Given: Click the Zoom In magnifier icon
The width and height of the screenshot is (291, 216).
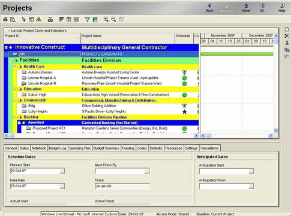Looking at the screenshot, I should coord(106,19).
